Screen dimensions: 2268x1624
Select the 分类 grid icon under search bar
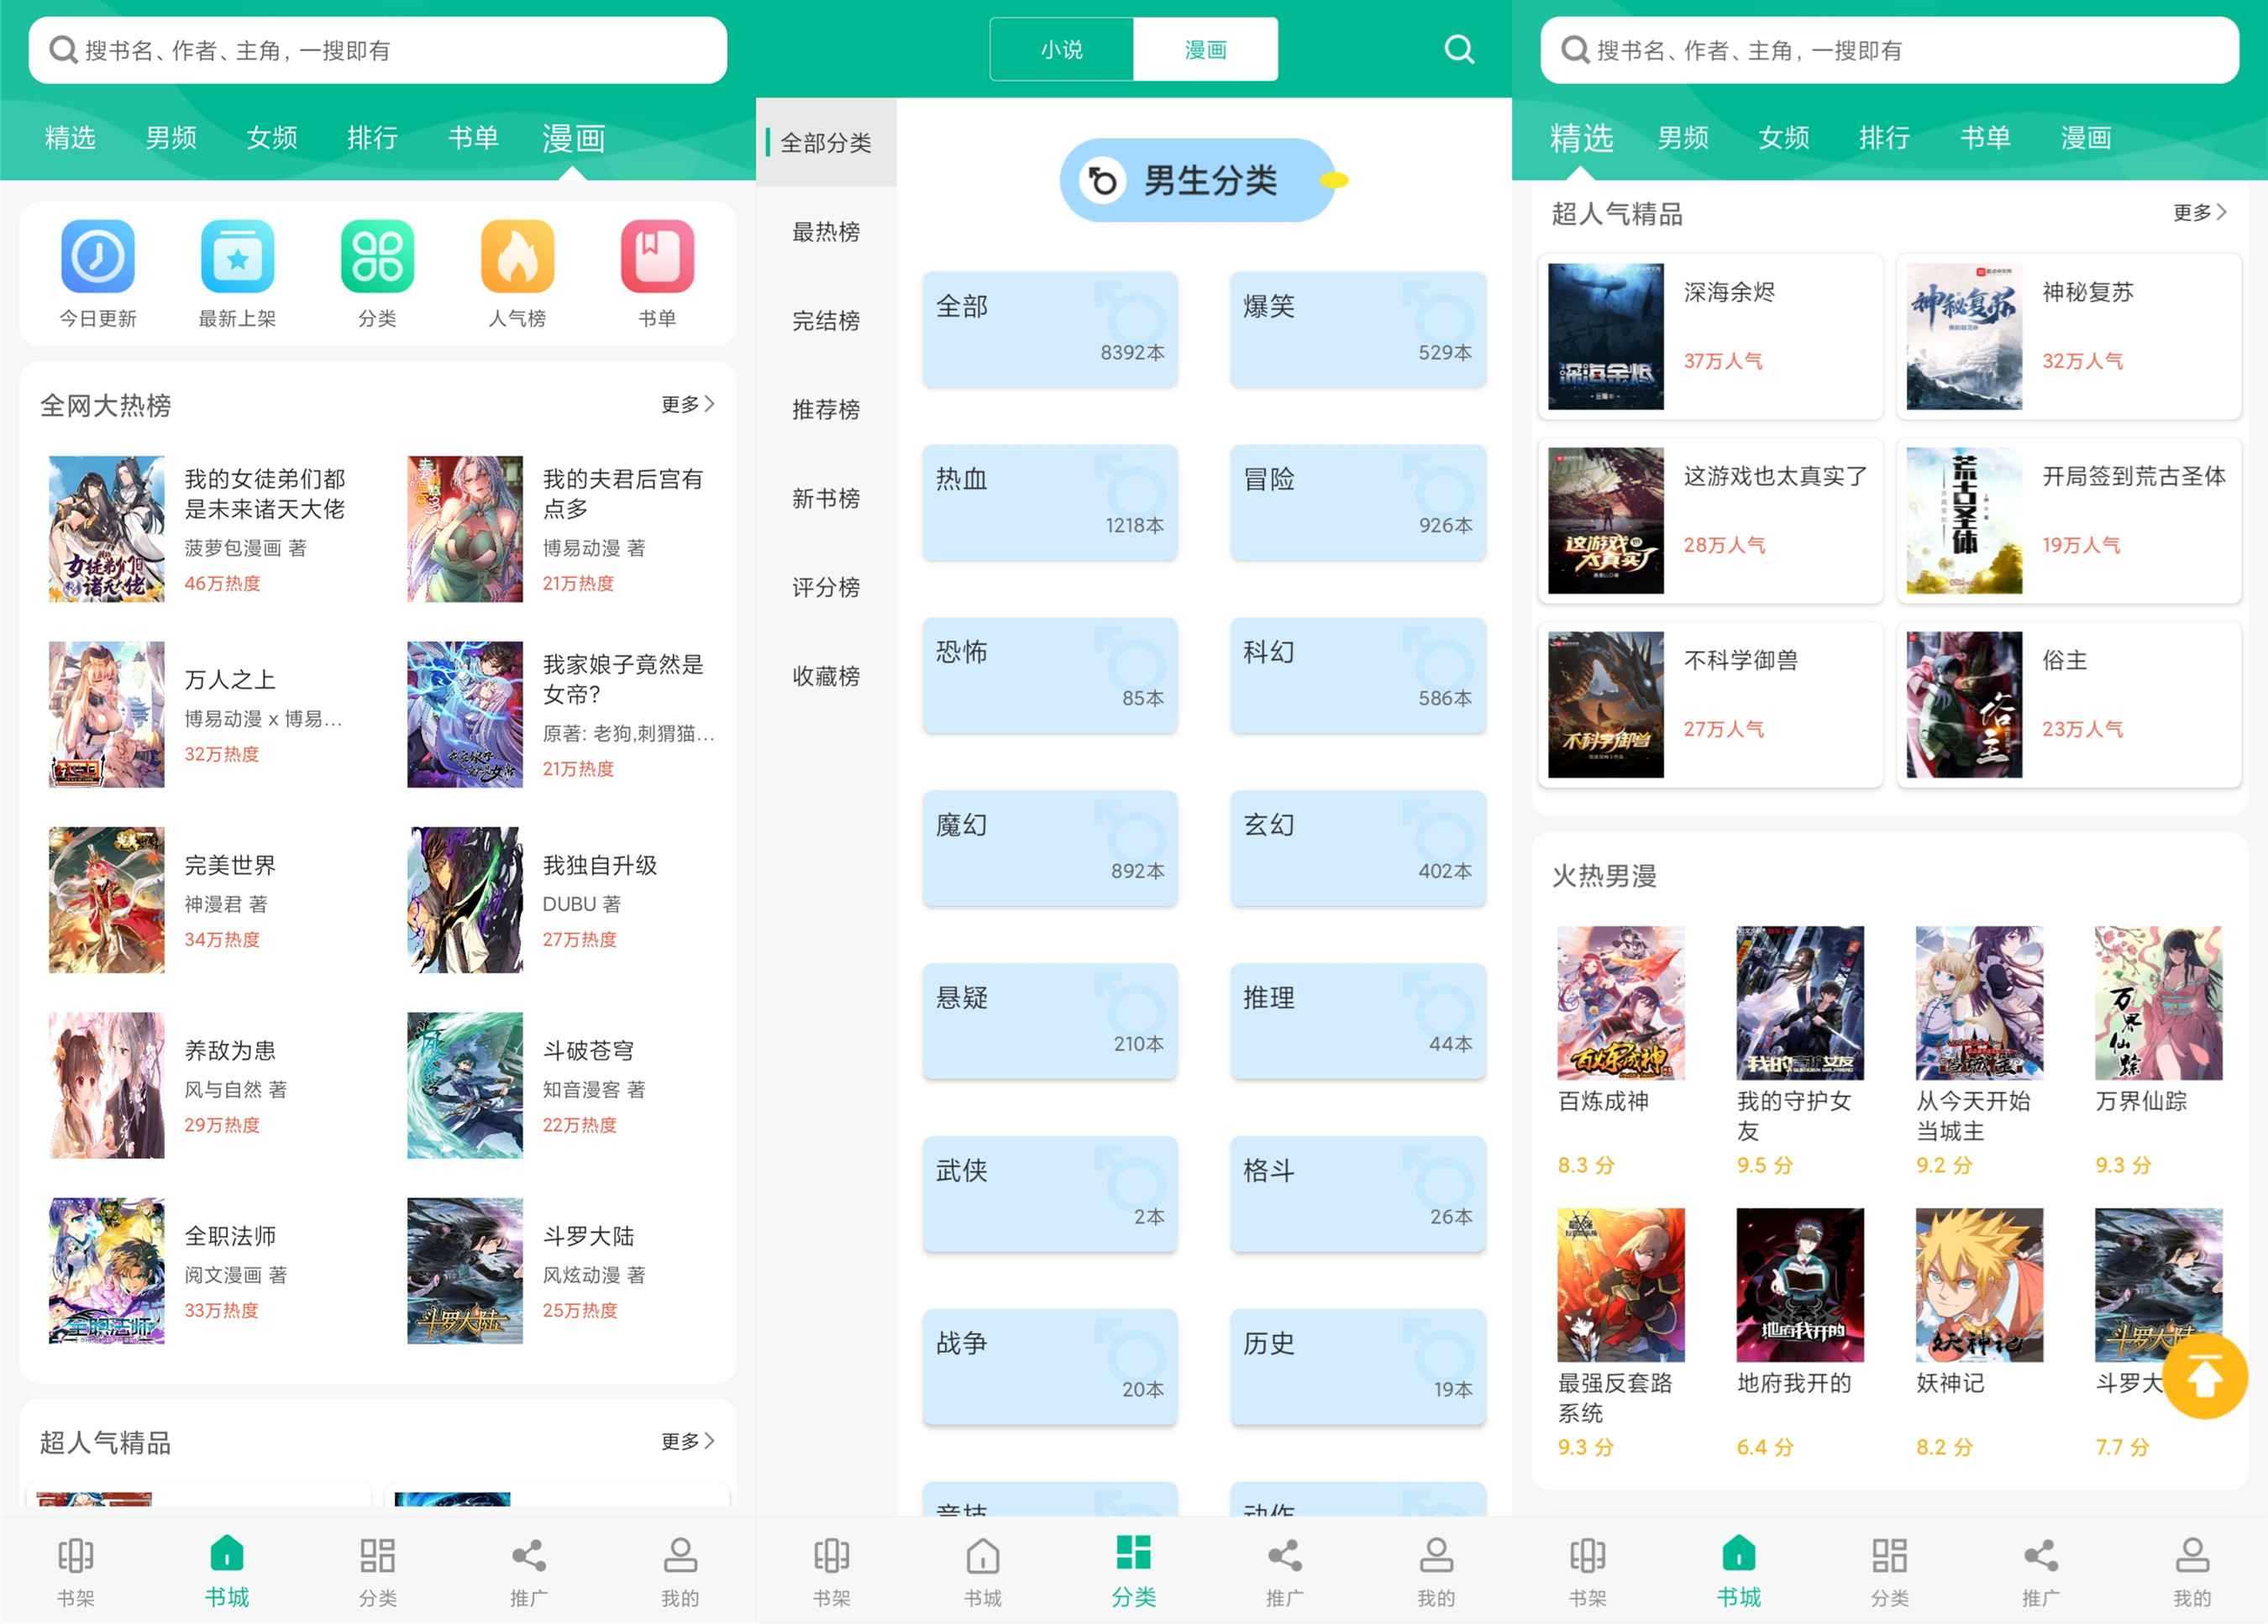378,258
